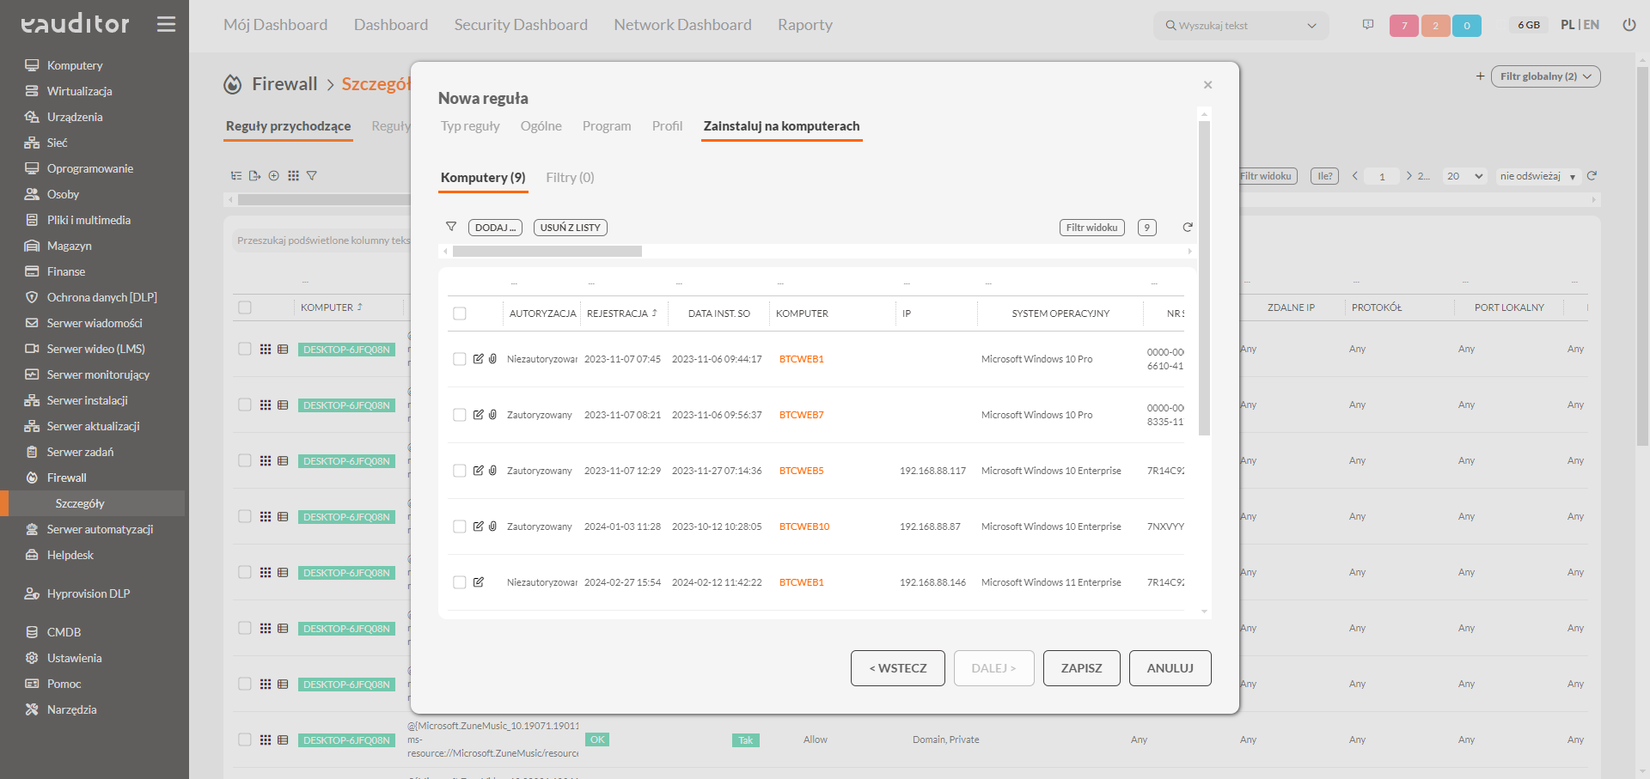This screenshot has width=1650, height=779.
Task: Close the Nowa reguła dialog
Action: point(1207,85)
